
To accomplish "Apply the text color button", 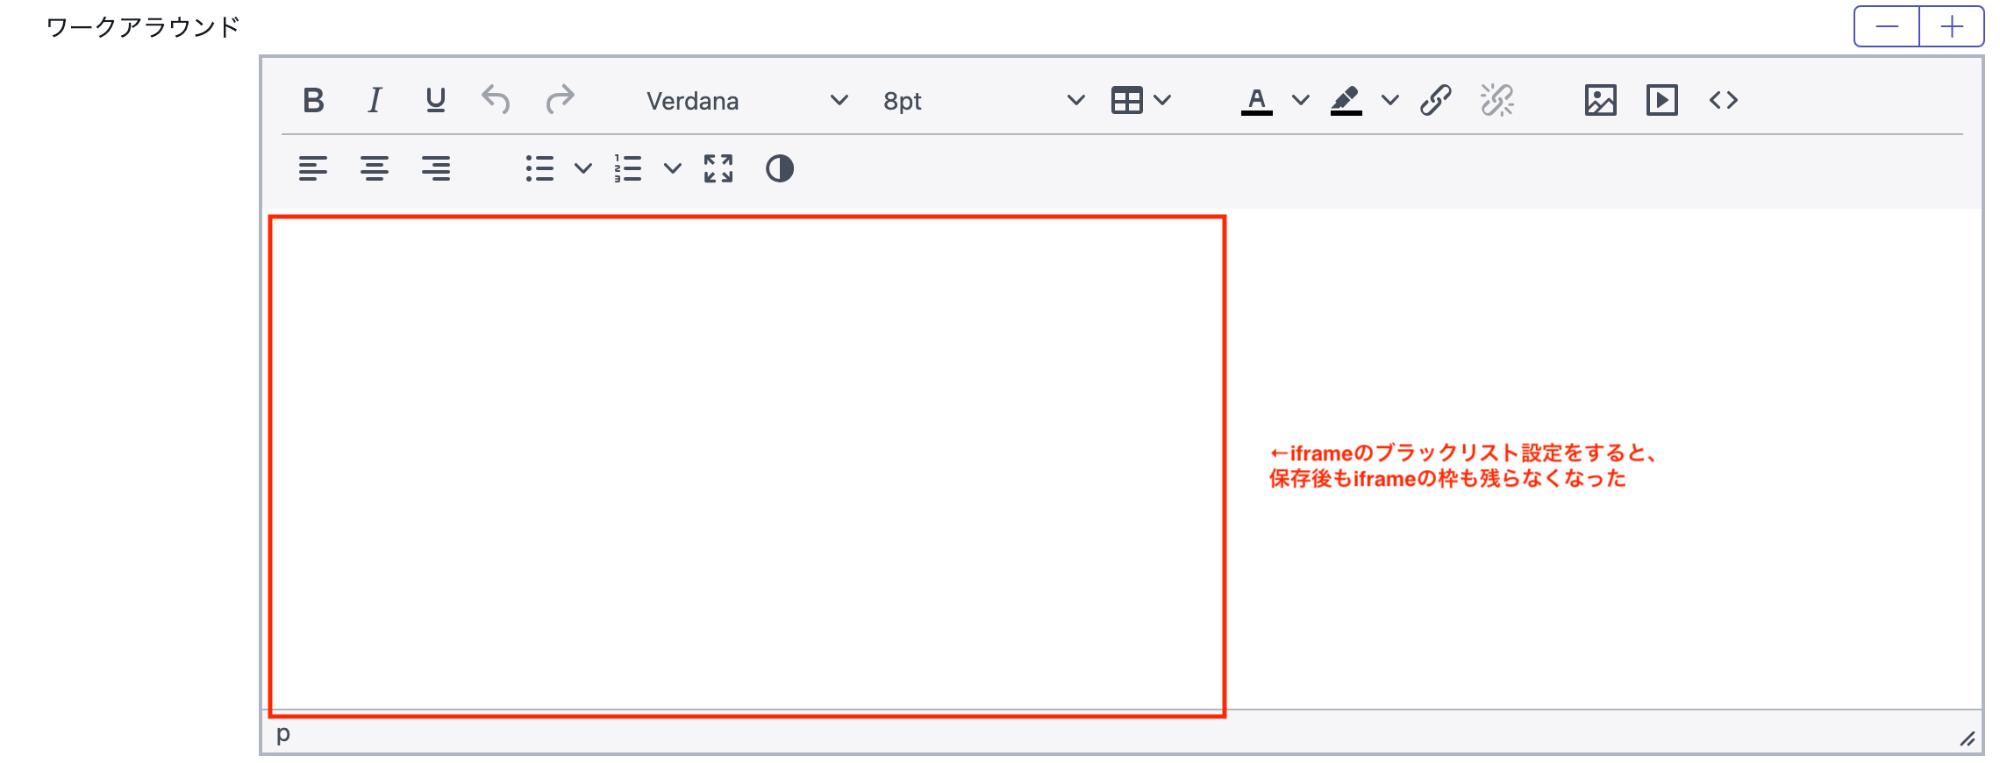I will (1257, 101).
